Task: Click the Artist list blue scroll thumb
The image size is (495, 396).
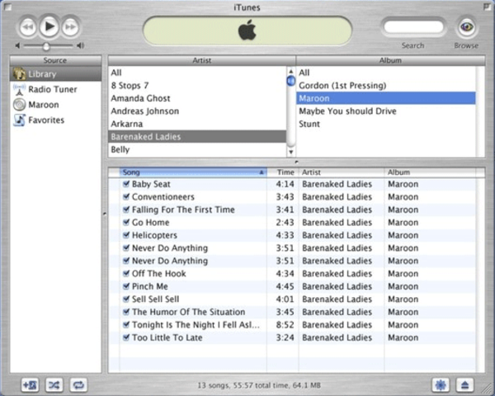Action: (x=290, y=81)
